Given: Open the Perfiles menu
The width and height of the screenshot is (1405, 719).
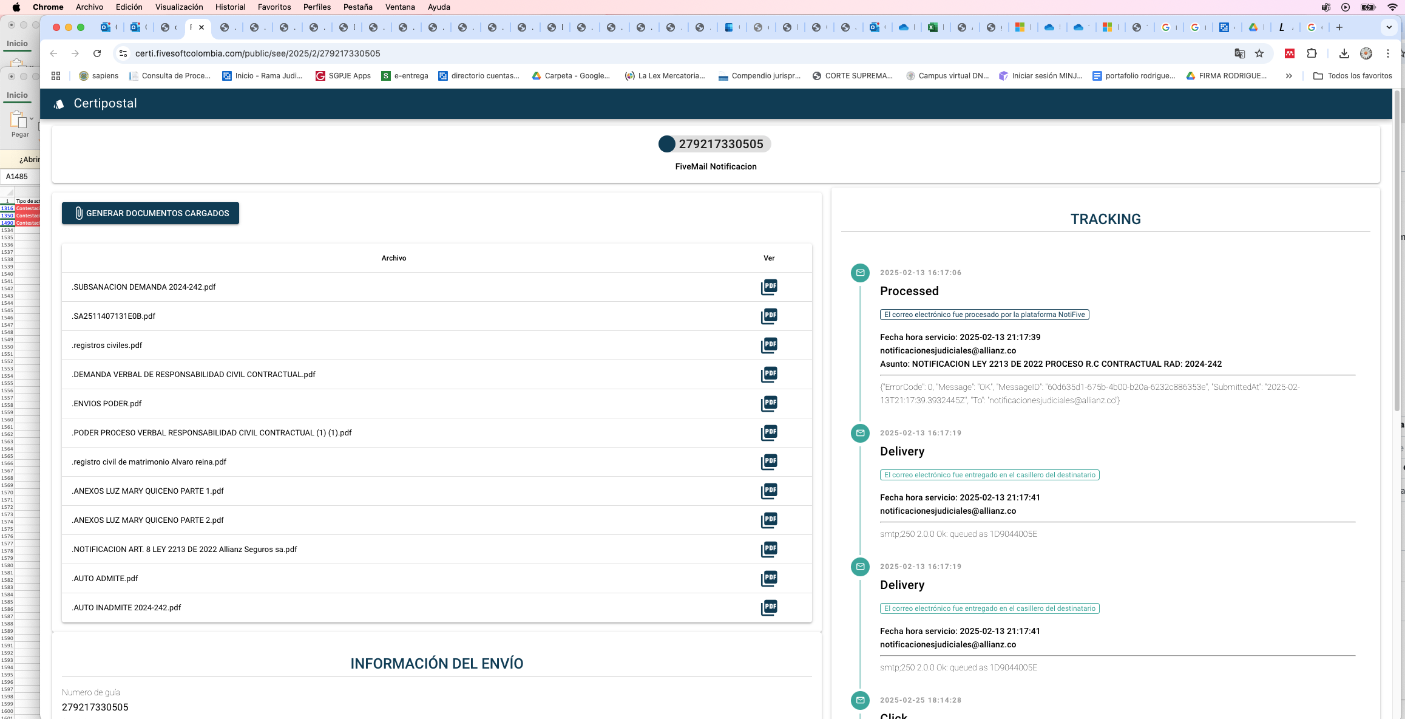Looking at the screenshot, I should click(317, 7).
